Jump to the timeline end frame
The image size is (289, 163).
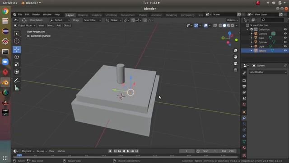(136, 151)
